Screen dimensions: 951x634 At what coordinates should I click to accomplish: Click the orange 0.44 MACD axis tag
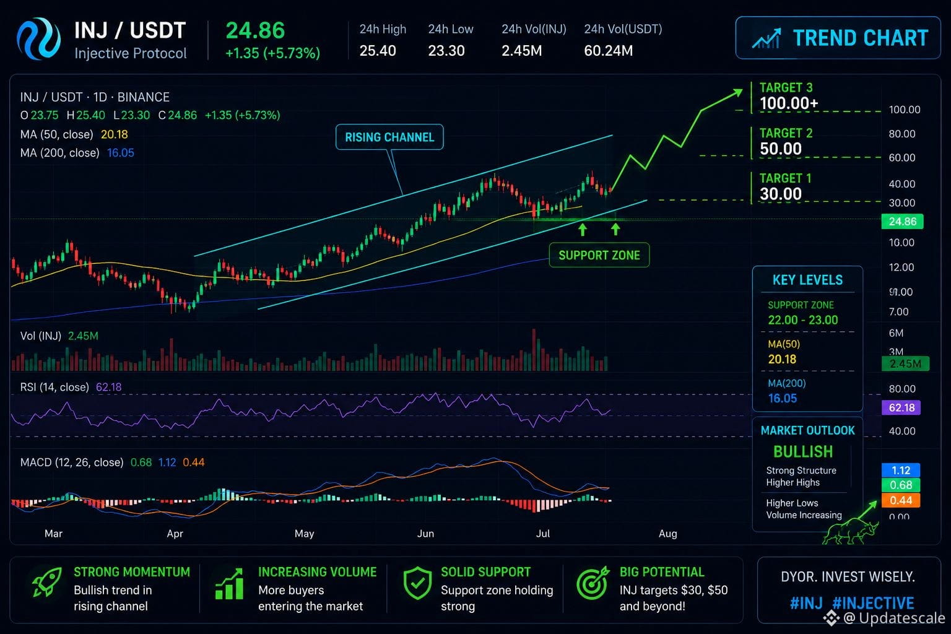901,500
